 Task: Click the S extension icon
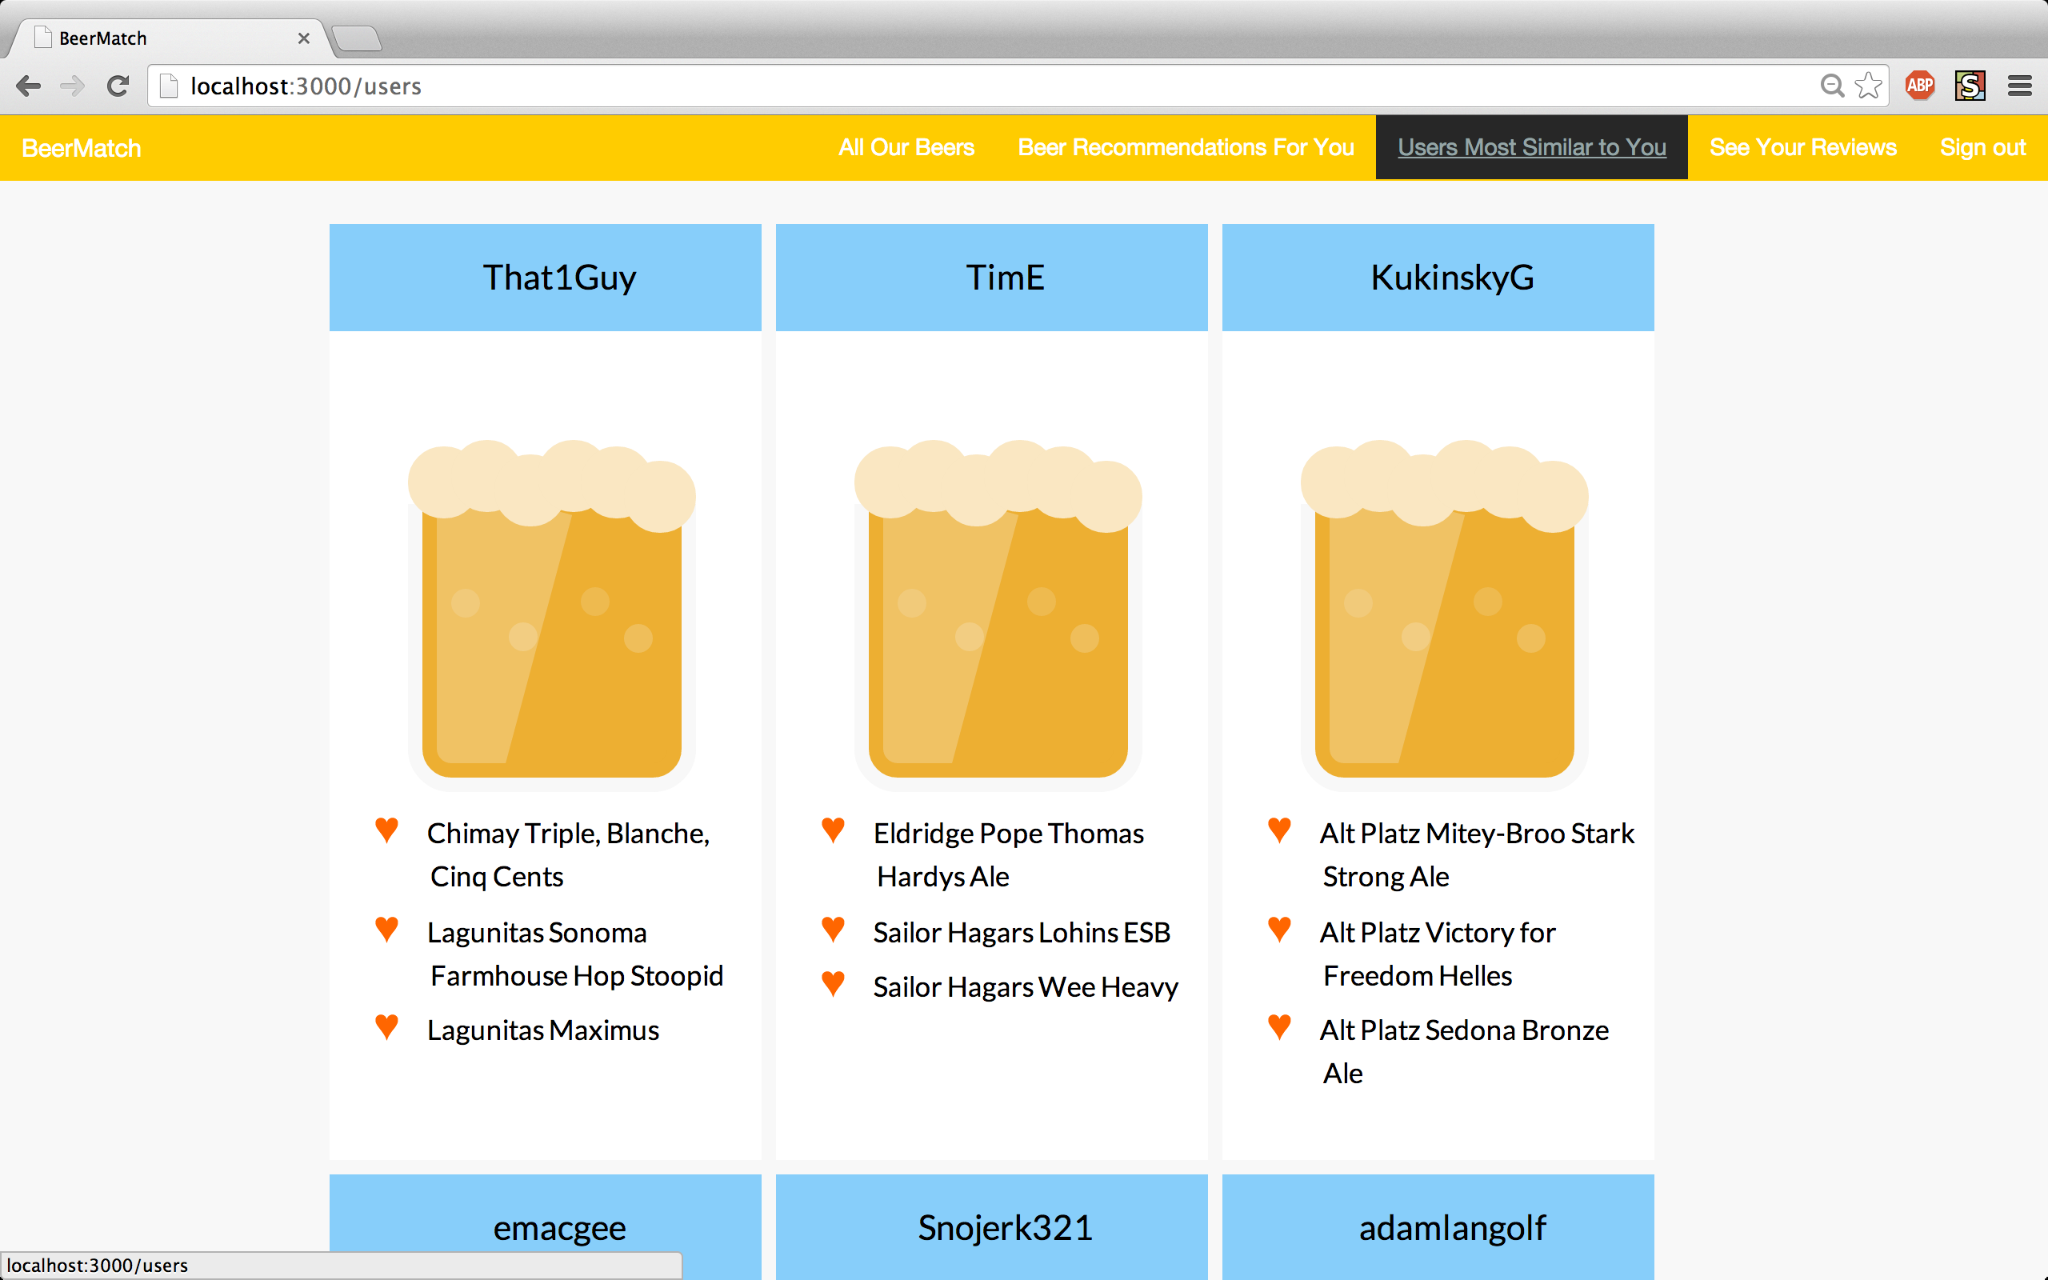(x=1970, y=86)
